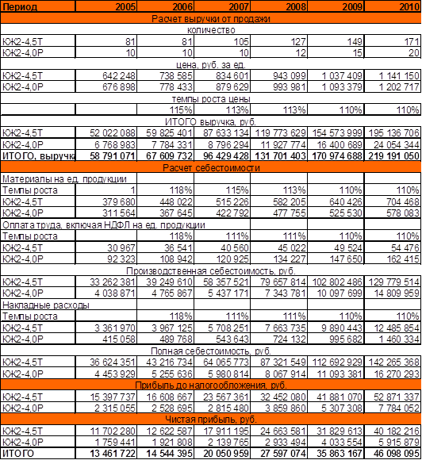Click the 2005 column header
This screenshot has width=422, height=460.
(106, 6)
